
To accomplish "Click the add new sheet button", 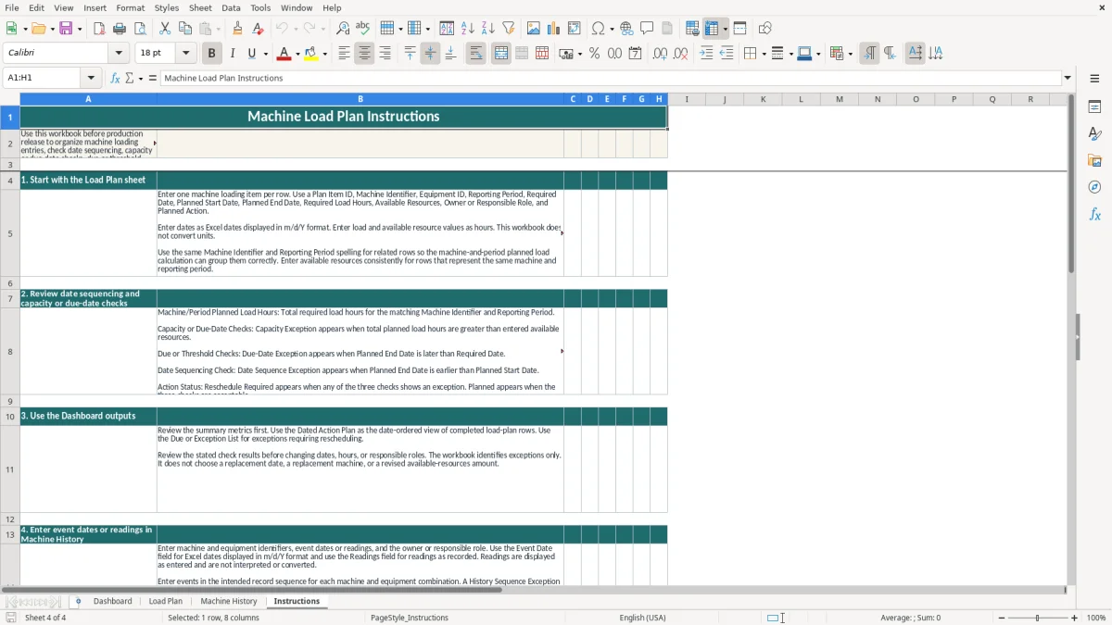I will (78, 601).
